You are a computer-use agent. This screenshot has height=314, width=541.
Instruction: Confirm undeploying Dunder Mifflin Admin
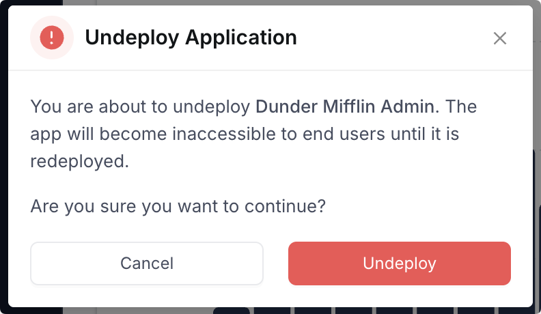point(400,263)
